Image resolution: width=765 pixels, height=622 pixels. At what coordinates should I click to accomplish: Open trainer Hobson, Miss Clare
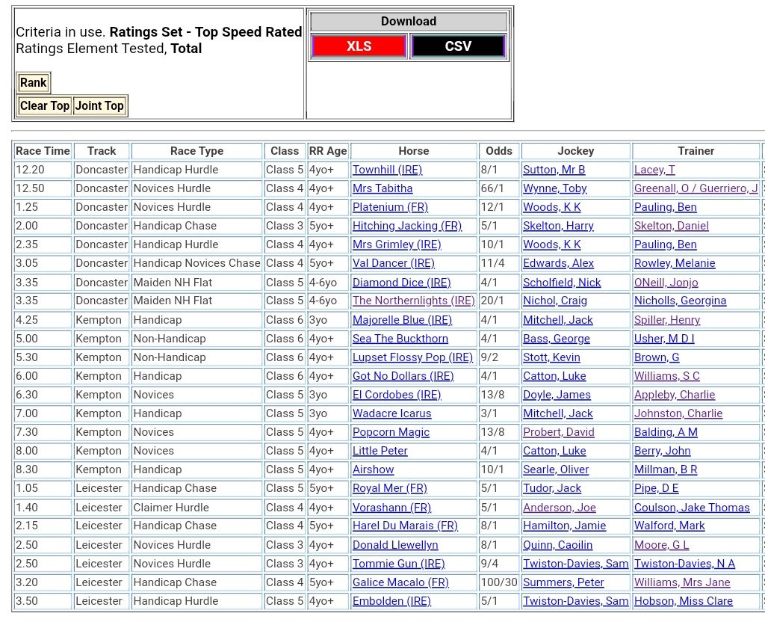tap(684, 601)
